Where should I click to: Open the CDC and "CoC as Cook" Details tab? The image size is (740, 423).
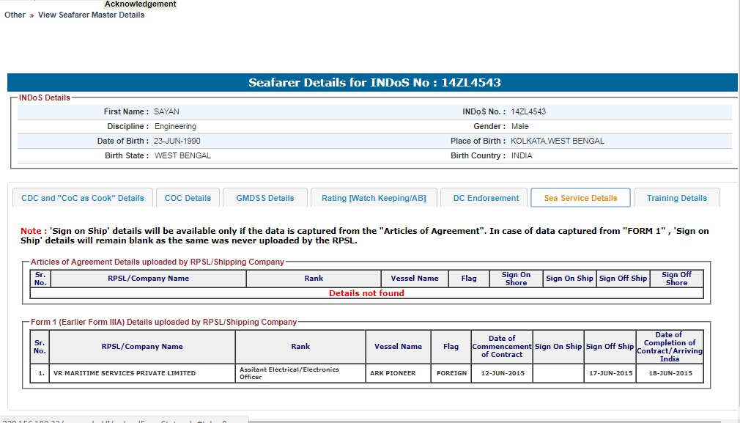click(x=83, y=198)
